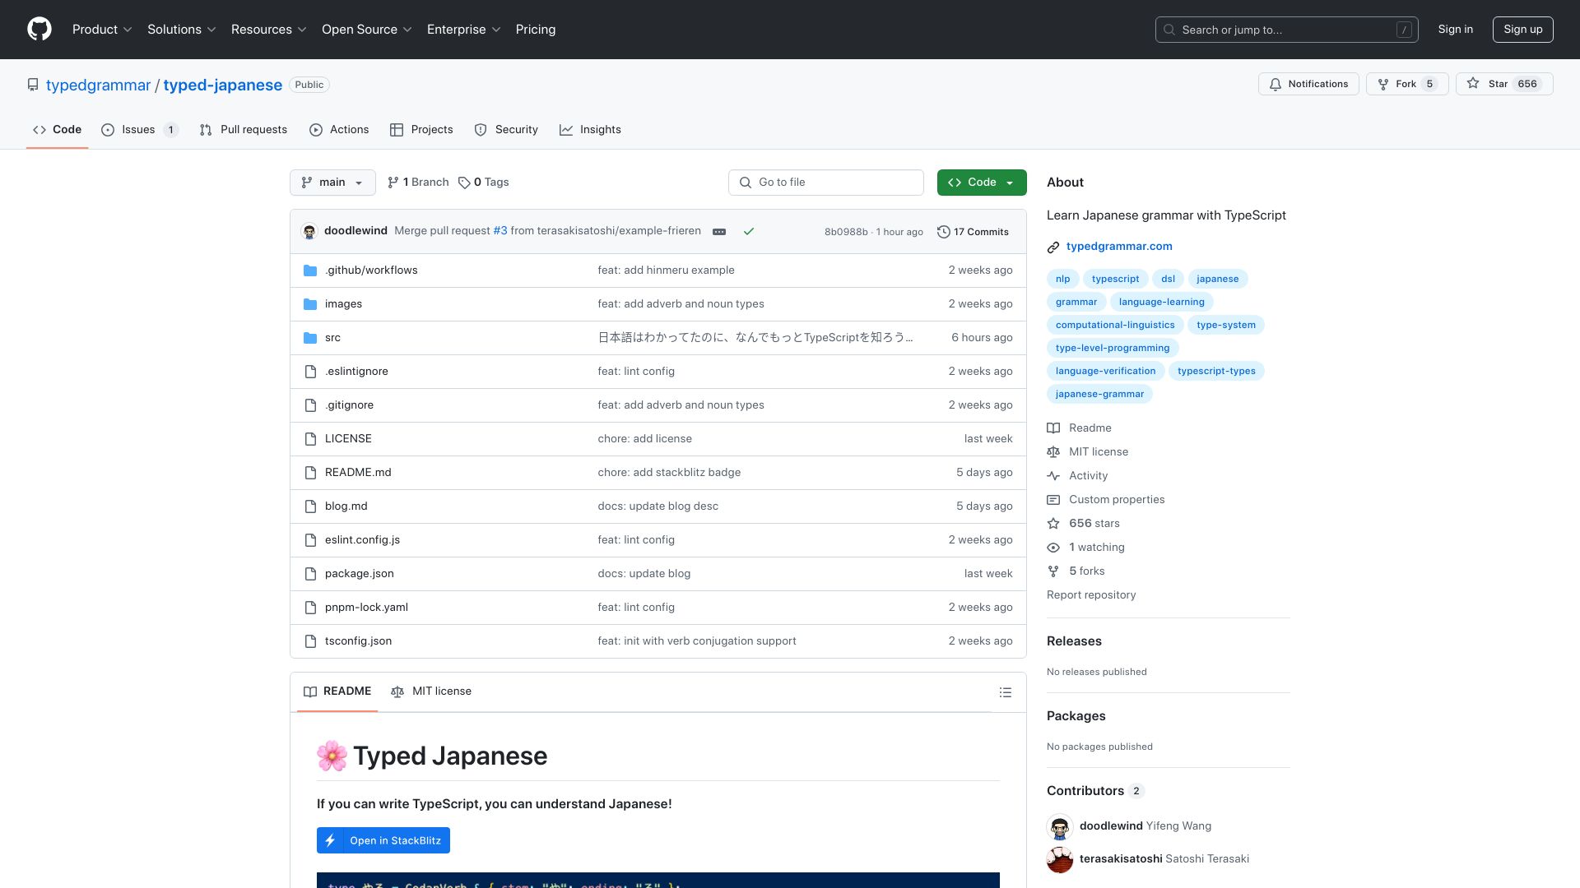1580x888 pixels.
Task: Expand the Product menu
Action: (102, 30)
